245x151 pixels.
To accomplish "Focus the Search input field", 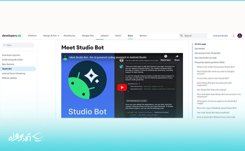I will pyautogui.click(x=195, y=36).
